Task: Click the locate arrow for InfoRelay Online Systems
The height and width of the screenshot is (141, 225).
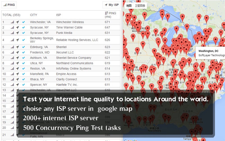Action: pyautogui.click(x=17, y=69)
